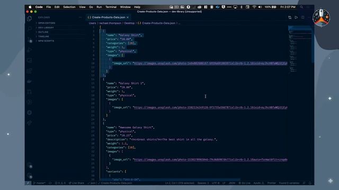Open notifications bell in status bar
The image size is (339, 190).
click(x=310, y=183)
